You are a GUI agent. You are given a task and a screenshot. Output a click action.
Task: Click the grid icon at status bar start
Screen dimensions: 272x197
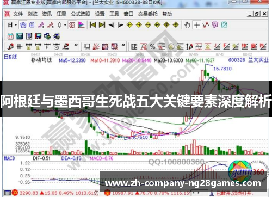coord(8,193)
